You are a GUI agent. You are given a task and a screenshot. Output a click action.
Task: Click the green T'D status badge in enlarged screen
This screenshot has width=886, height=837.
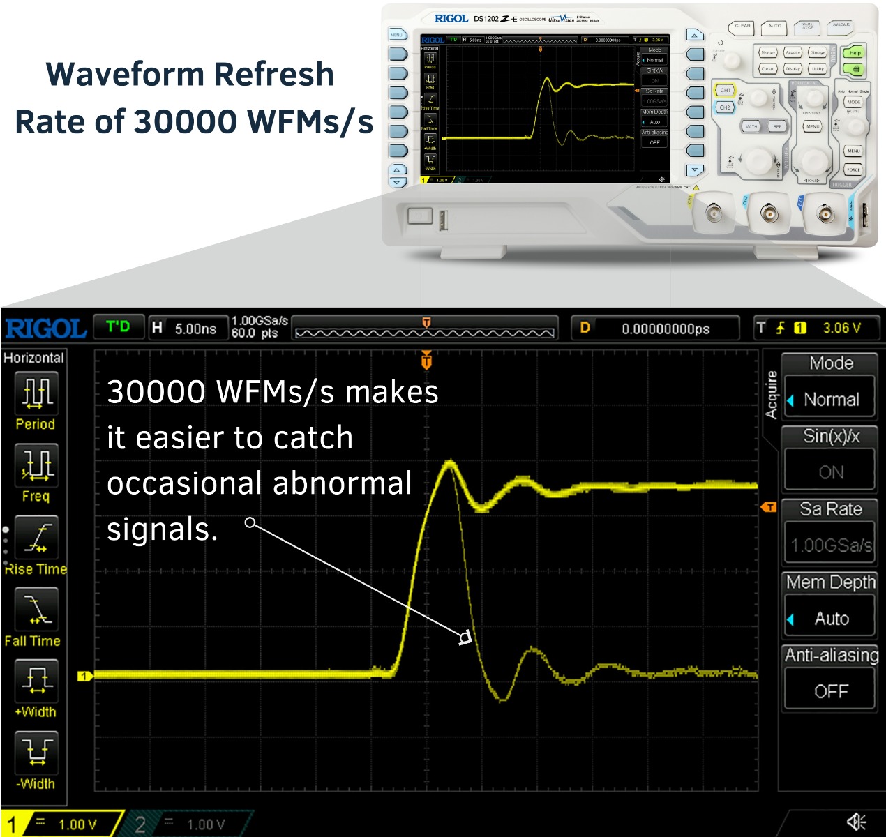[118, 326]
